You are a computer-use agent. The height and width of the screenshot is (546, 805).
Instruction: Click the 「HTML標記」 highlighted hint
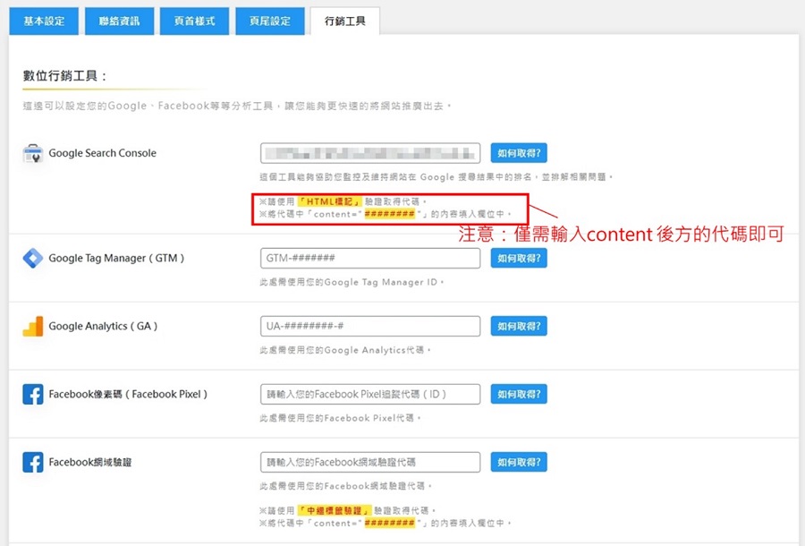[x=331, y=201]
